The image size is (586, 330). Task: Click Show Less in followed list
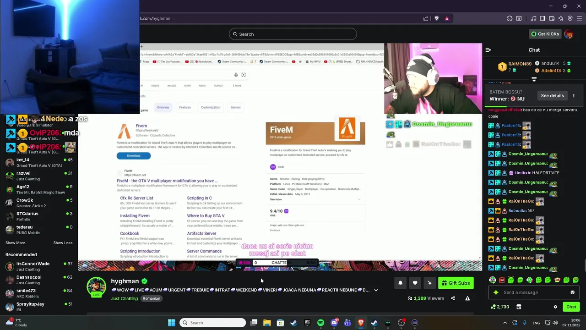pos(63,243)
